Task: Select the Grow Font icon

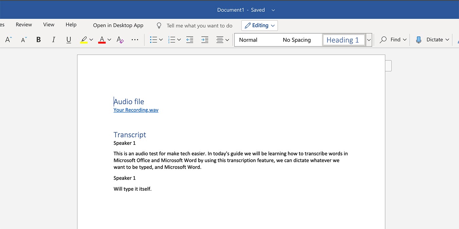Action: tap(8, 39)
